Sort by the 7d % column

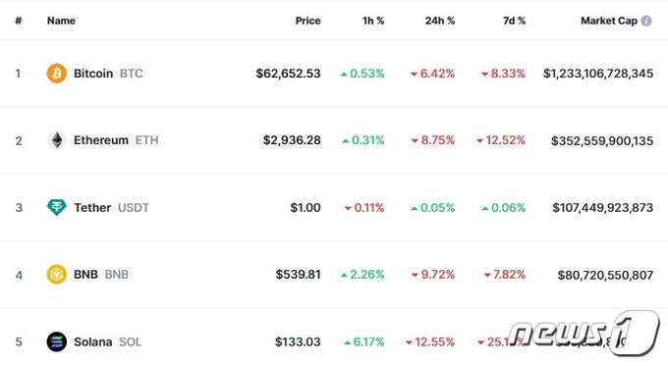[514, 21]
